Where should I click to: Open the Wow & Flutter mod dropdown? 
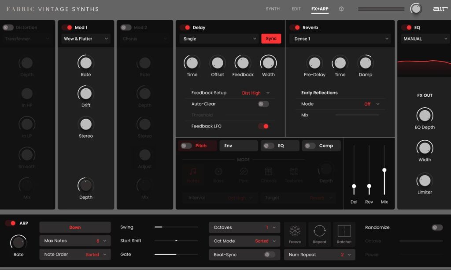tap(85, 39)
